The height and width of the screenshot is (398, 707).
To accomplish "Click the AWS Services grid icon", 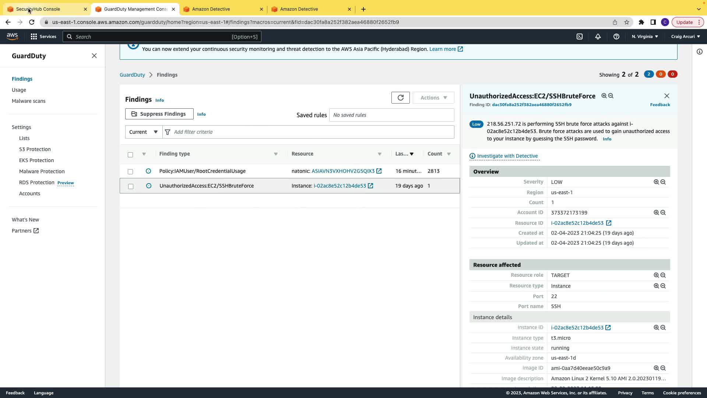I will pyautogui.click(x=34, y=36).
